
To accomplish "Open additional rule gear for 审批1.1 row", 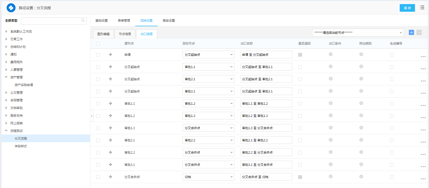I will point(361,103).
